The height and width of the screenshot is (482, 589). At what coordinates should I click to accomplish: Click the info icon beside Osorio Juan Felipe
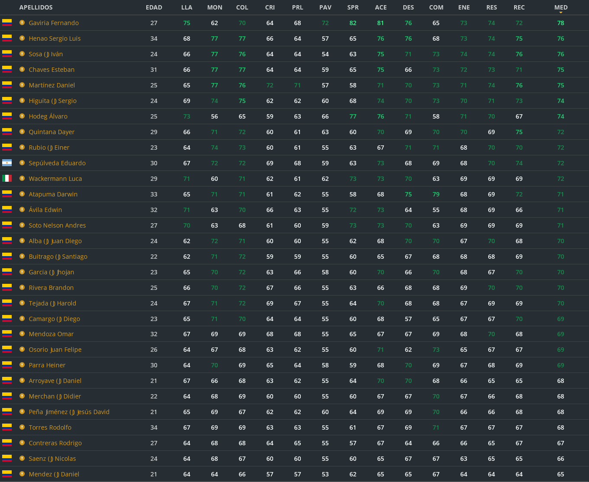pyautogui.click(x=22, y=349)
